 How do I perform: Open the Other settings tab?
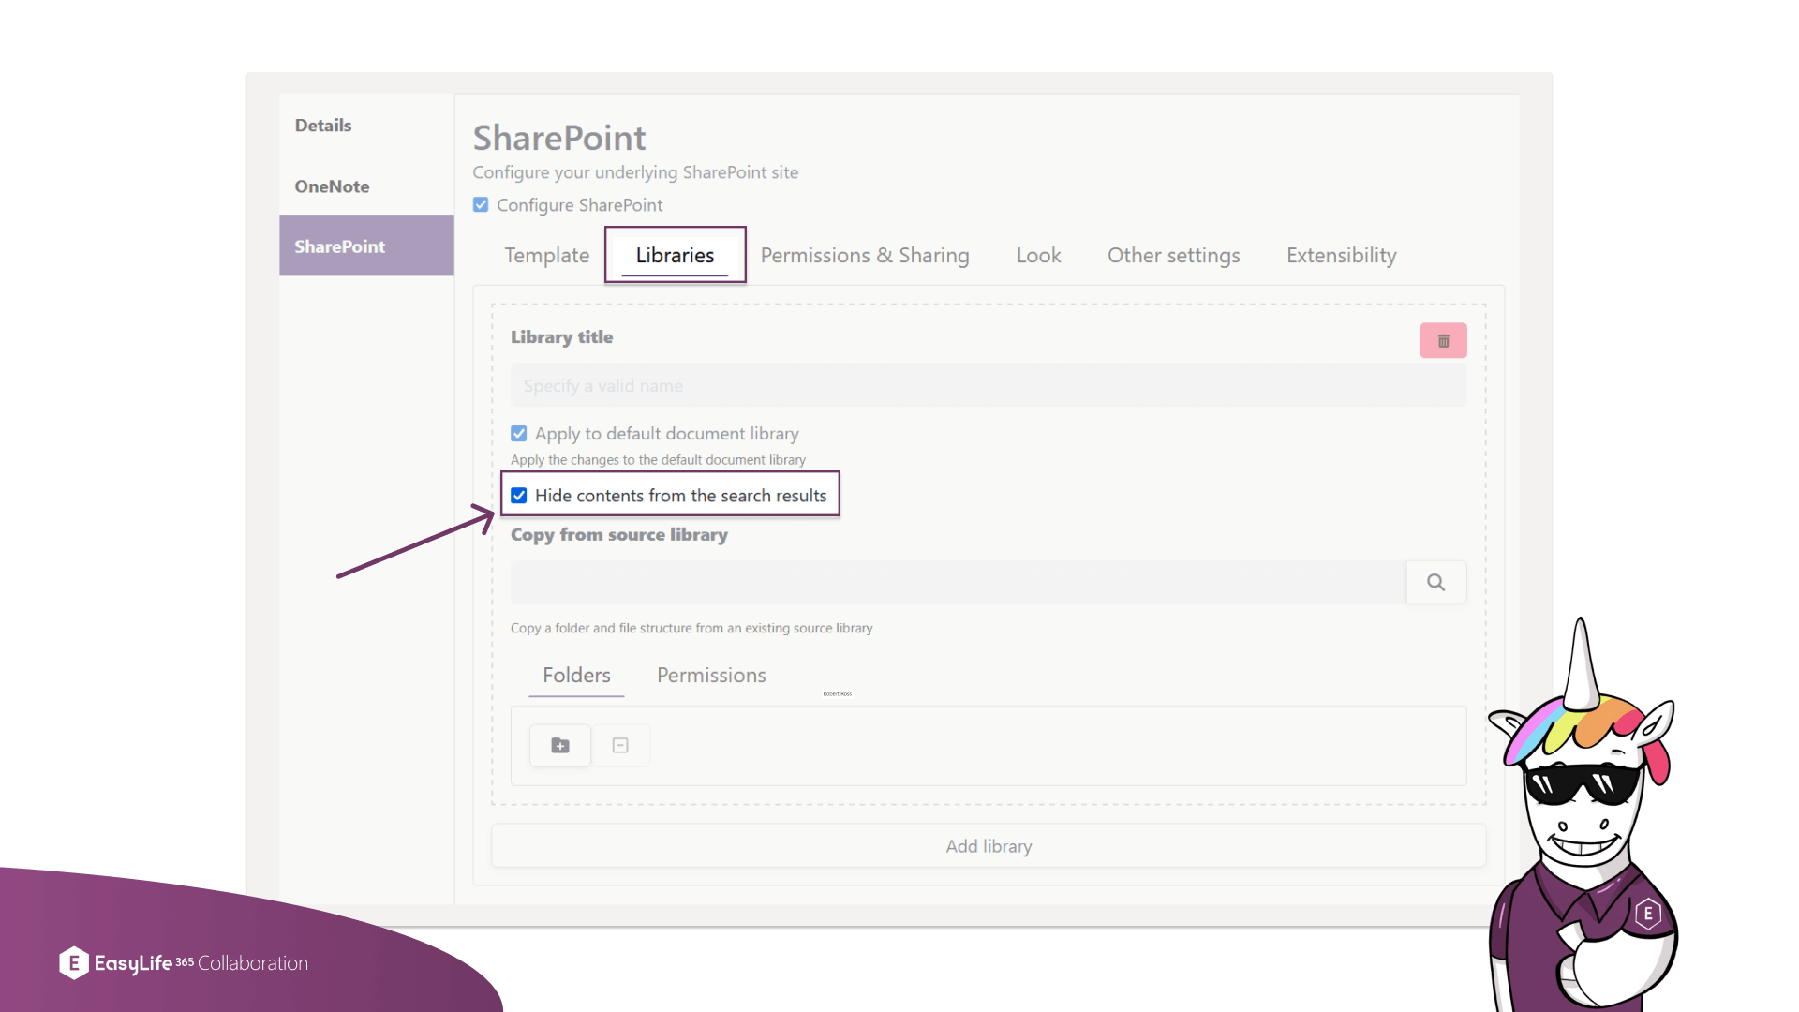[1173, 255]
